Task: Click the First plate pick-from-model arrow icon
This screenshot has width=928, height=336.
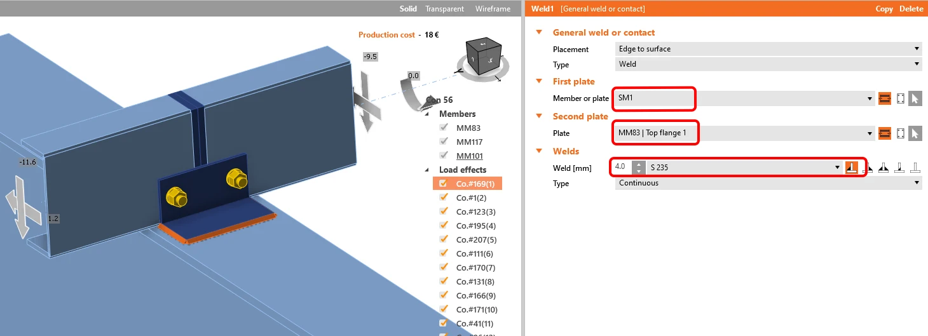Action: click(915, 98)
